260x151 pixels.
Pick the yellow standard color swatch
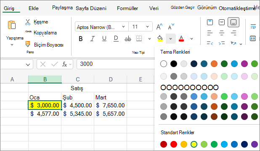194,144
